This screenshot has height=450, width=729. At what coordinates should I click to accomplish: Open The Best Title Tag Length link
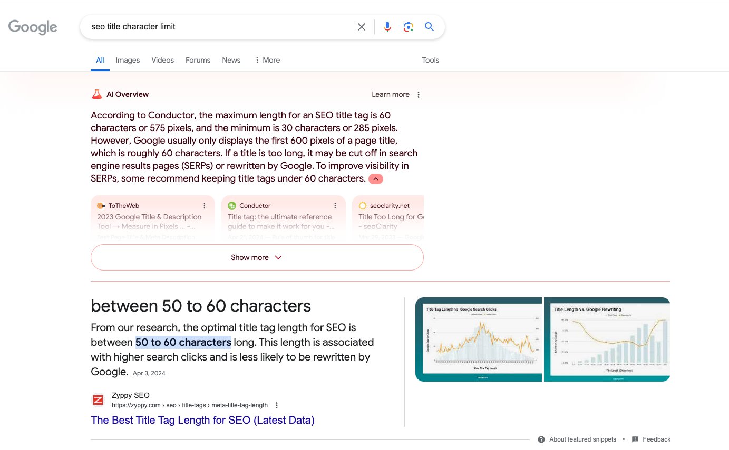pos(202,420)
